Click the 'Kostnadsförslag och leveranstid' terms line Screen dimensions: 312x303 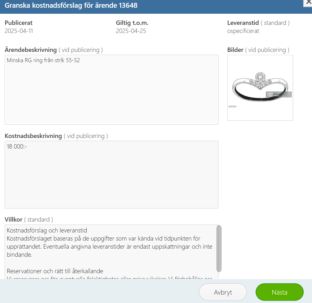47,231
